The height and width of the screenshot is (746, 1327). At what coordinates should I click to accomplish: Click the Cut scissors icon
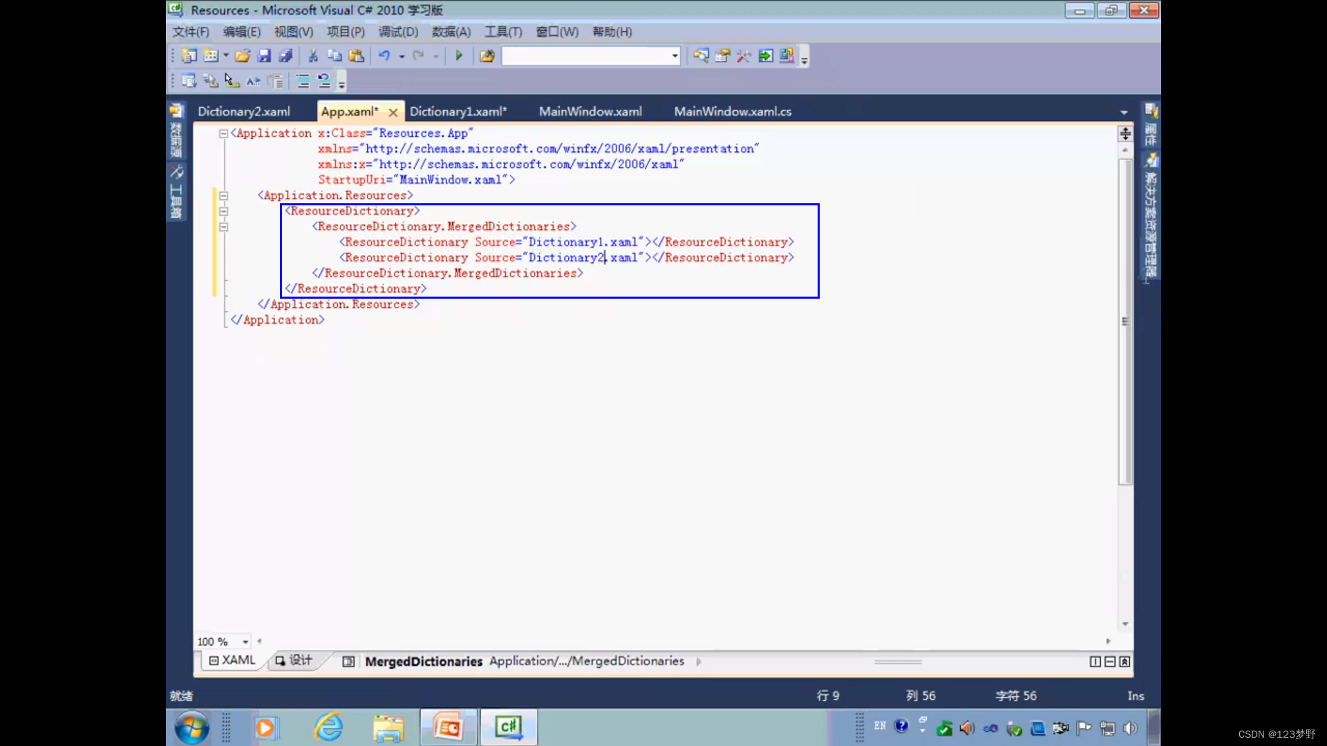[x=313, y=56]
